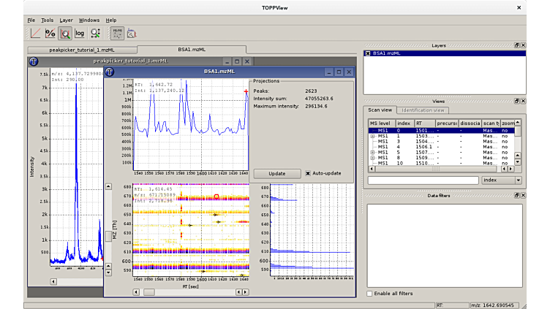Activate the zoom magnifier tool
This screenshot has height=309, width=550.
pyautogui.click(x=64, y=33)
